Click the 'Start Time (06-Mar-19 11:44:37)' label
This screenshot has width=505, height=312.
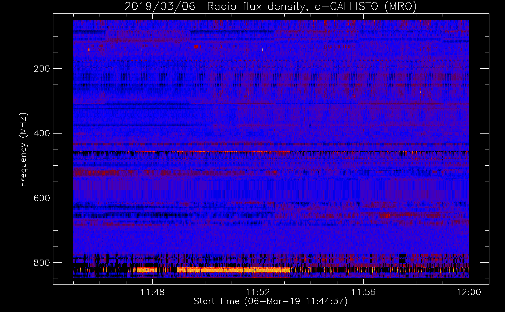click(x=271, y=301)
